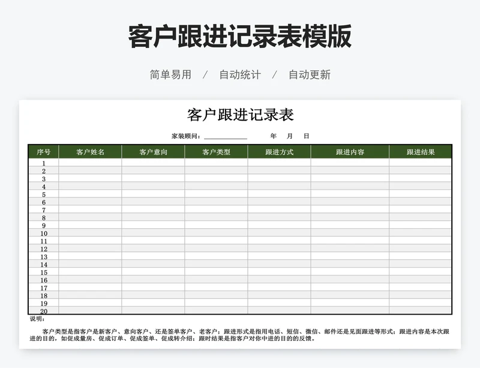Select the 客户姓名 column header
Screen dimensions: 480x368
(x=91, y=152)
